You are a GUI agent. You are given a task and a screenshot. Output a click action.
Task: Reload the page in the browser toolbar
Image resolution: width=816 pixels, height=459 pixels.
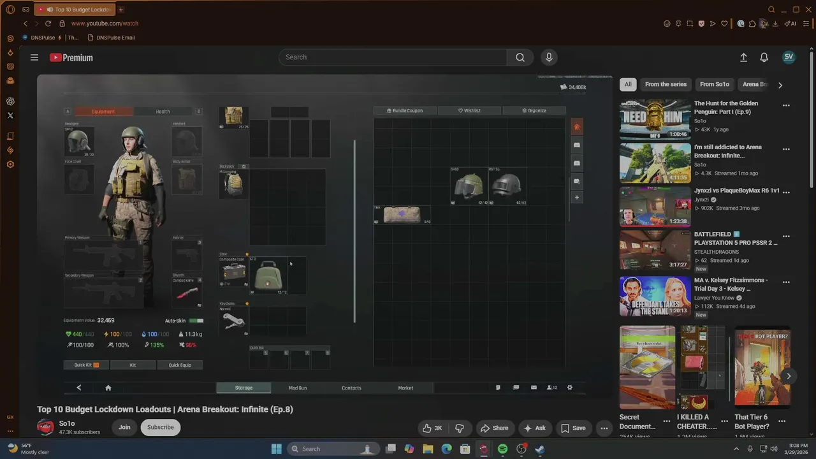pos(48,24)
